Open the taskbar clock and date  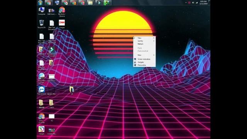(203, 3)
